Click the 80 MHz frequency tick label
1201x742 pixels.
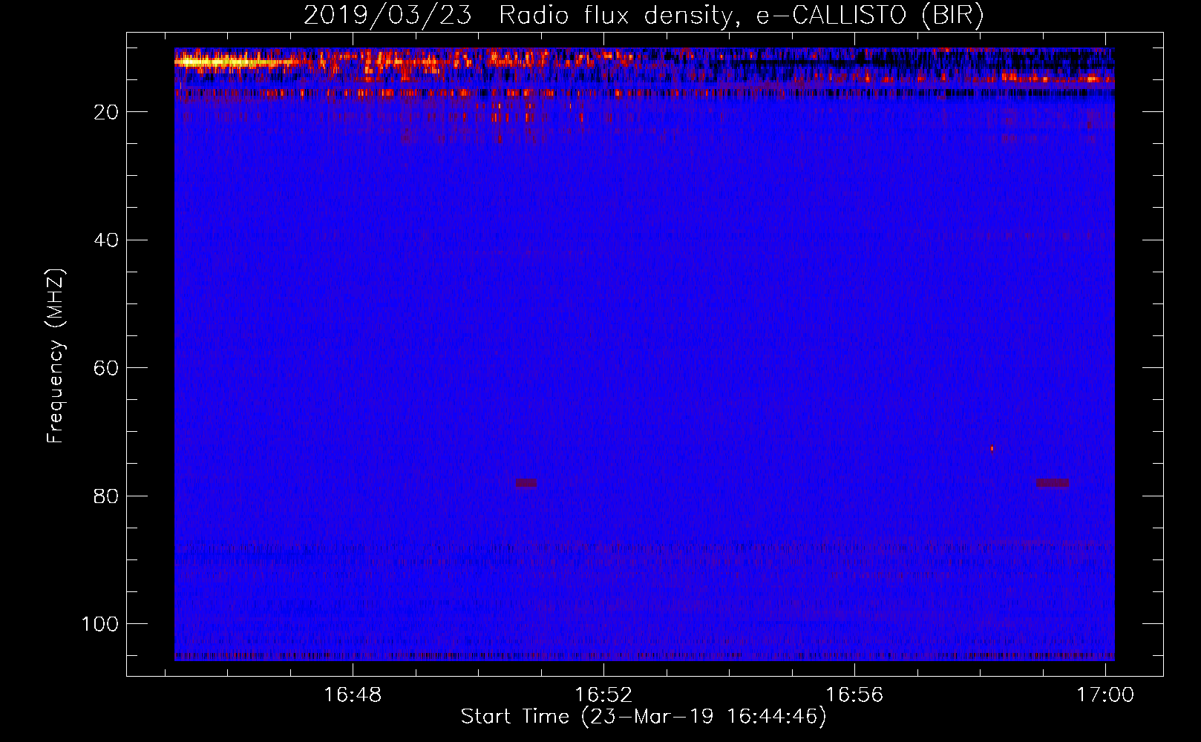click(107, 496)
